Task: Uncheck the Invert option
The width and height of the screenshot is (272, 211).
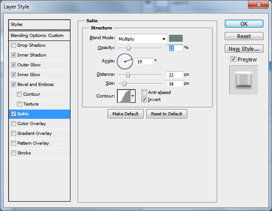Action: (144, 100)
